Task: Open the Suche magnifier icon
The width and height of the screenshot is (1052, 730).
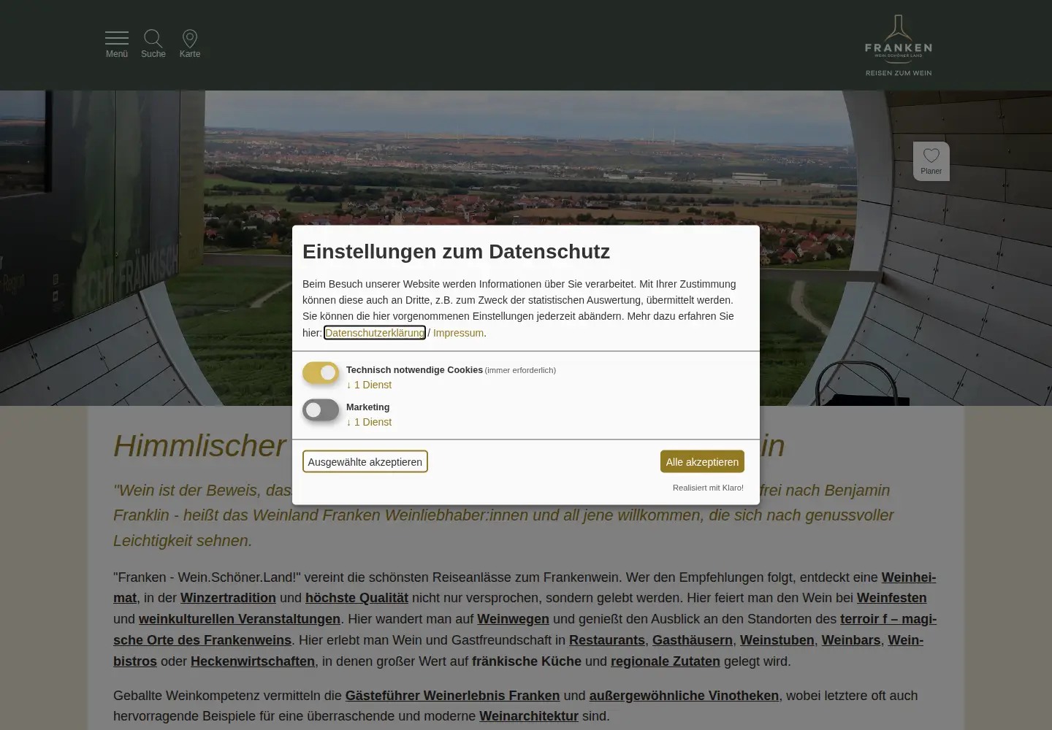Action: click(x=153, y=45)
